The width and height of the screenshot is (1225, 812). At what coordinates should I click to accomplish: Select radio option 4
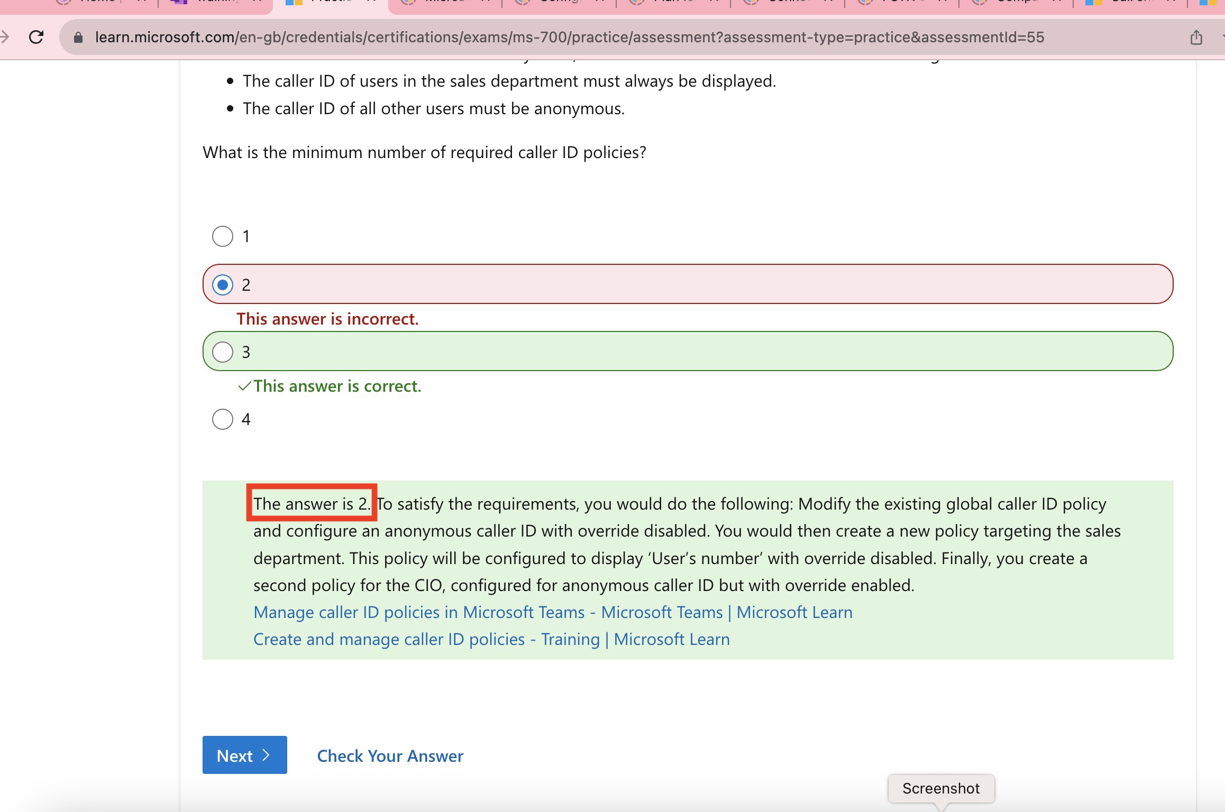click(x=223, y=419)
